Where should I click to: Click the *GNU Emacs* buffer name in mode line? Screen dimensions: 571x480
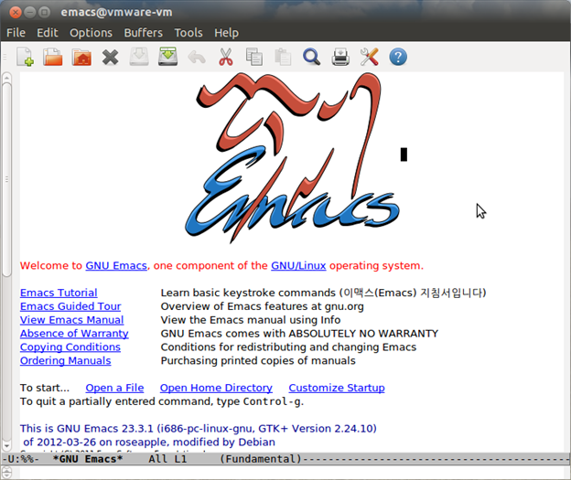pyautogui.click(x=88, y=459)
